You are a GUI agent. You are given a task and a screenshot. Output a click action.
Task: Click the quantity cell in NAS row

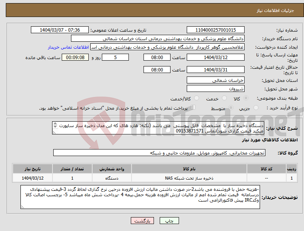point(72,178)
